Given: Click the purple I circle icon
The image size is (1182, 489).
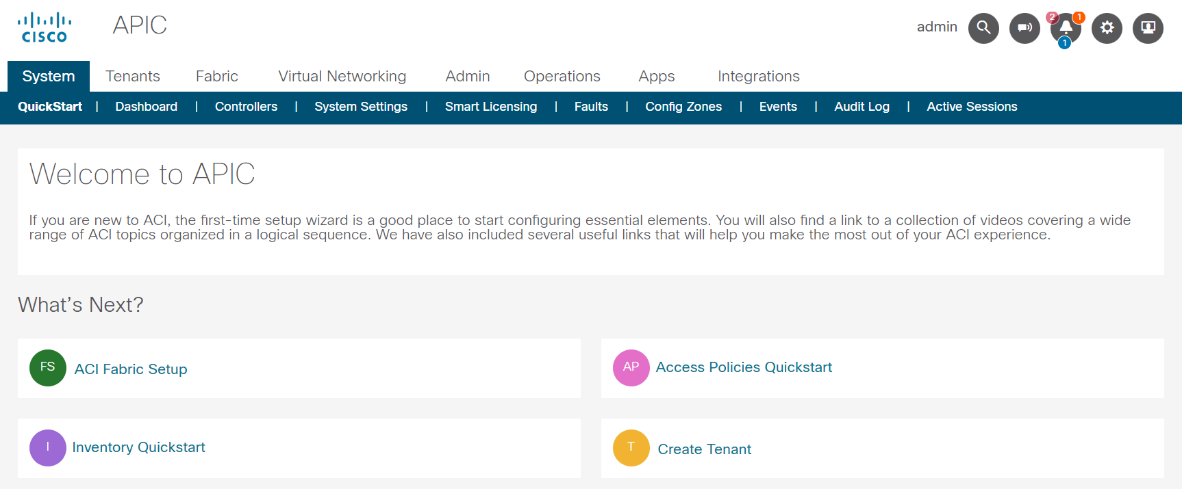Looking at the screenshot, I should (x=48, y=448).
